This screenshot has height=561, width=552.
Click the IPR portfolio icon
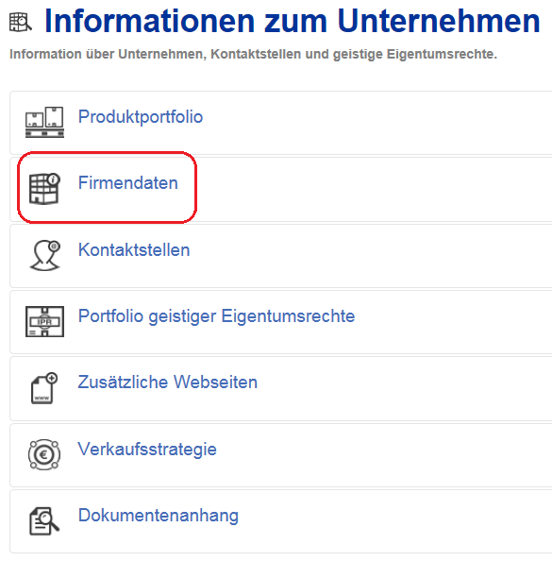tap(44, 321)
